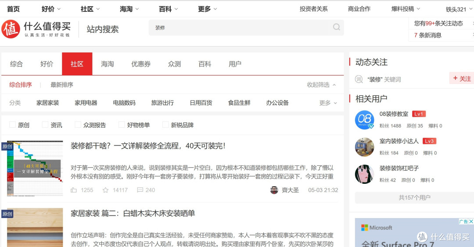Tick the 众测报告 checkbox
The height and width of the screenshot is (247, 474).
(78, 125)
